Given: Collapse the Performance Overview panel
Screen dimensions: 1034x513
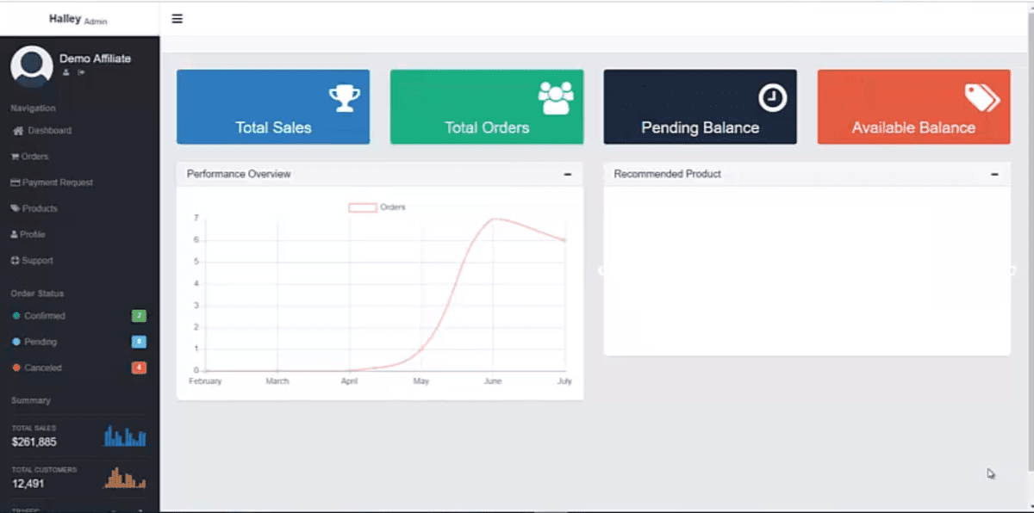Looking at the screenshot, I should [567, 174].
